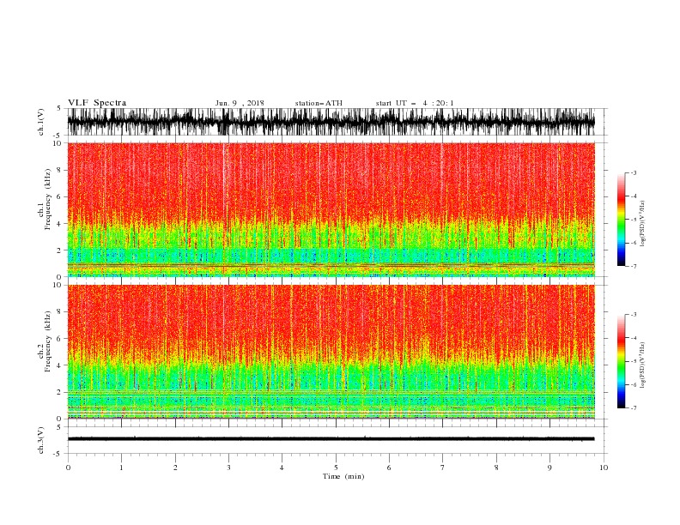680x525 pixels.
Task: Click the ch.3 voltage waveform plot
Action: tap(331, 440)
